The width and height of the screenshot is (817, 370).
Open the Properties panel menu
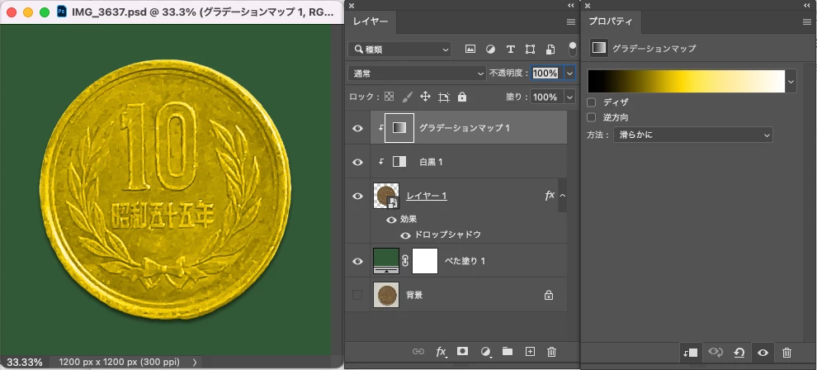point(807,22)
